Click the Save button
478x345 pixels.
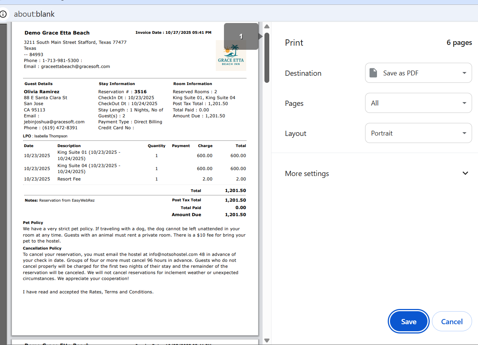(409, 322)
